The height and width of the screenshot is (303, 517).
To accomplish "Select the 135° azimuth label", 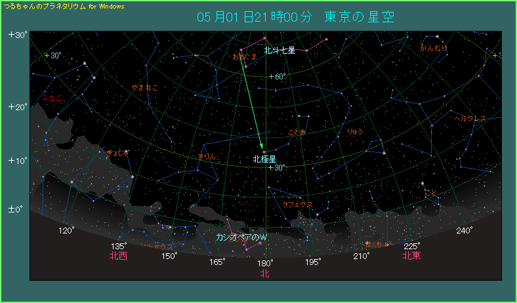I will point(118,247).
